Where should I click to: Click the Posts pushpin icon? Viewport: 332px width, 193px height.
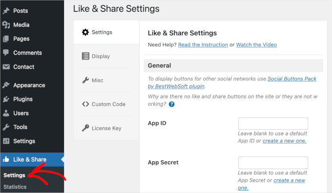6,11
